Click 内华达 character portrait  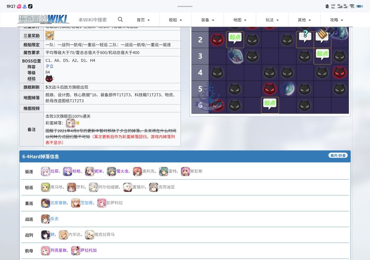click(x=63, y=235)
